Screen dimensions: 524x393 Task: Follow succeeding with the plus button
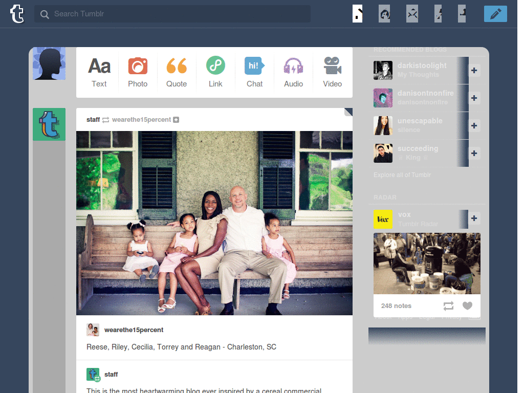coord(474,154)
